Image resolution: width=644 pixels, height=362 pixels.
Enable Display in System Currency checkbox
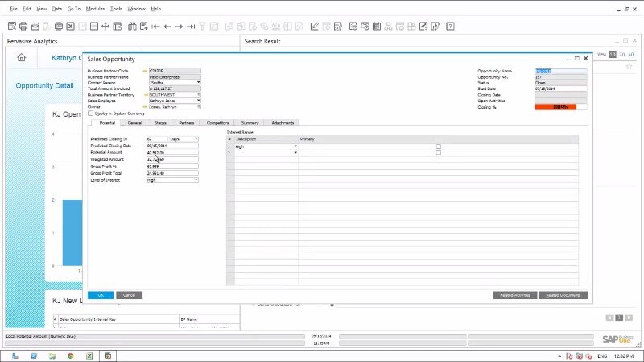[x=91, y=113]
